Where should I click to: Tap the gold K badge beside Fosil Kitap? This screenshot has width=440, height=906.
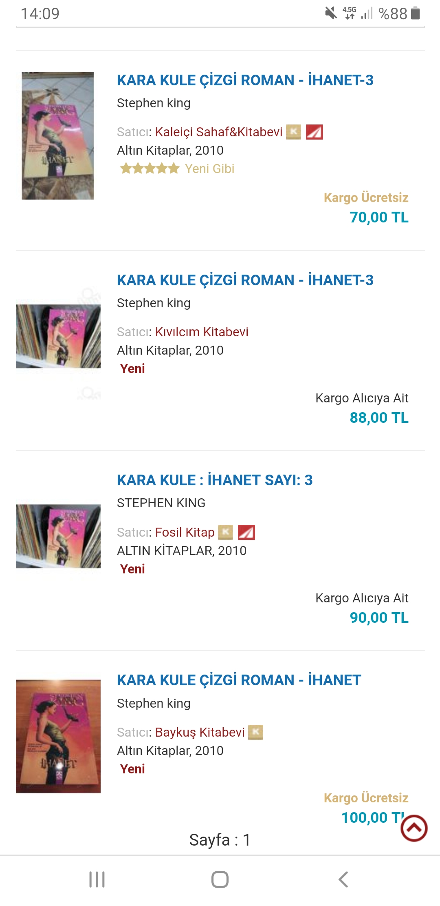click(x=225, y=532)
